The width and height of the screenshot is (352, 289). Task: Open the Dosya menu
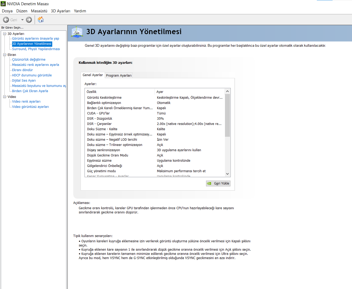click(x=7, y=11)
